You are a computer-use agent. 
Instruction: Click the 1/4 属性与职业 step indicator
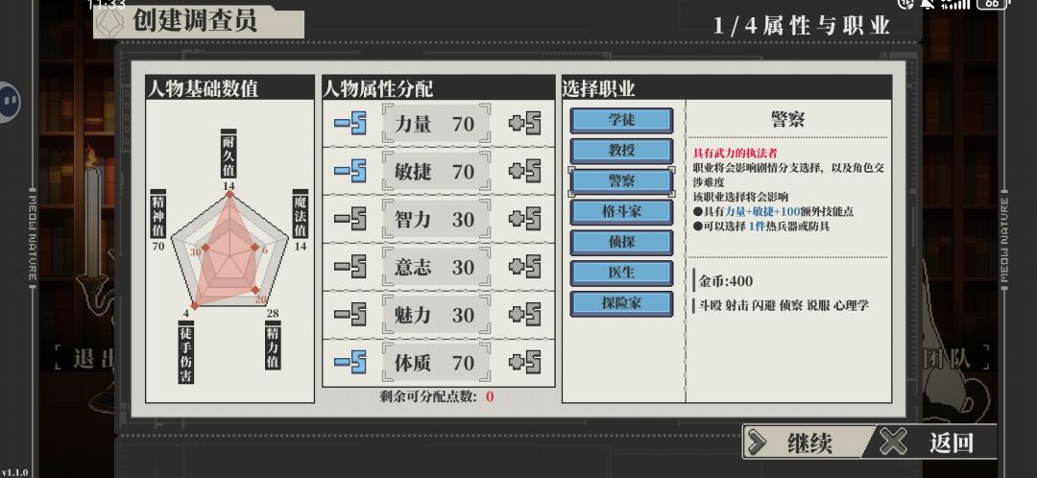802,26
